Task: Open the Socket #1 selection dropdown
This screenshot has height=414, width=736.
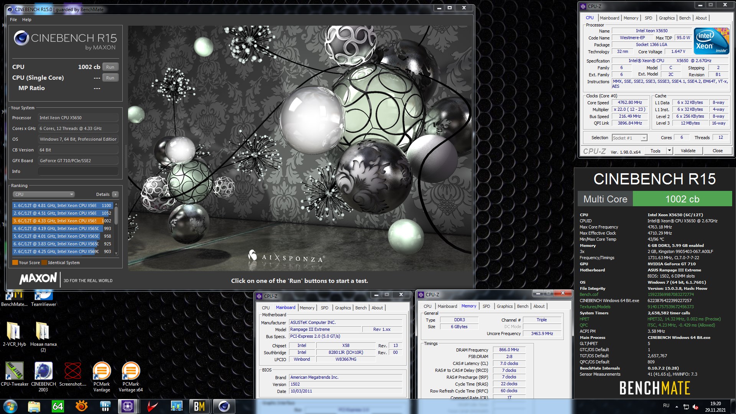Action: coord(629,138)
